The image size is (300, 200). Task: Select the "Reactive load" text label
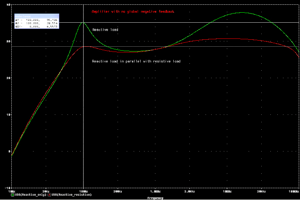(x=105, y=30)
